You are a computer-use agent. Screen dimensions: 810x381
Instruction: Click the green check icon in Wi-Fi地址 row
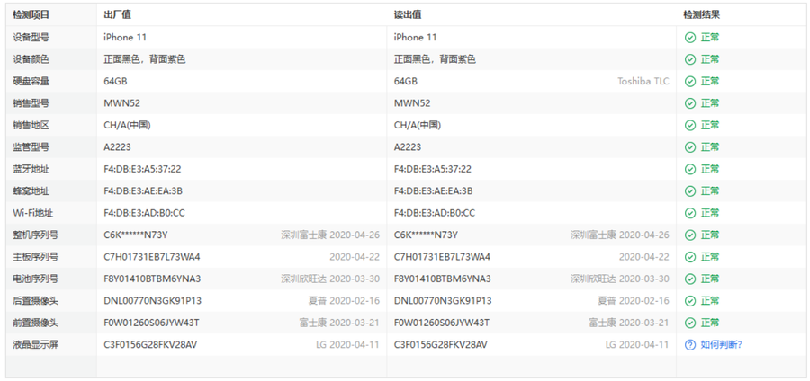690,213
